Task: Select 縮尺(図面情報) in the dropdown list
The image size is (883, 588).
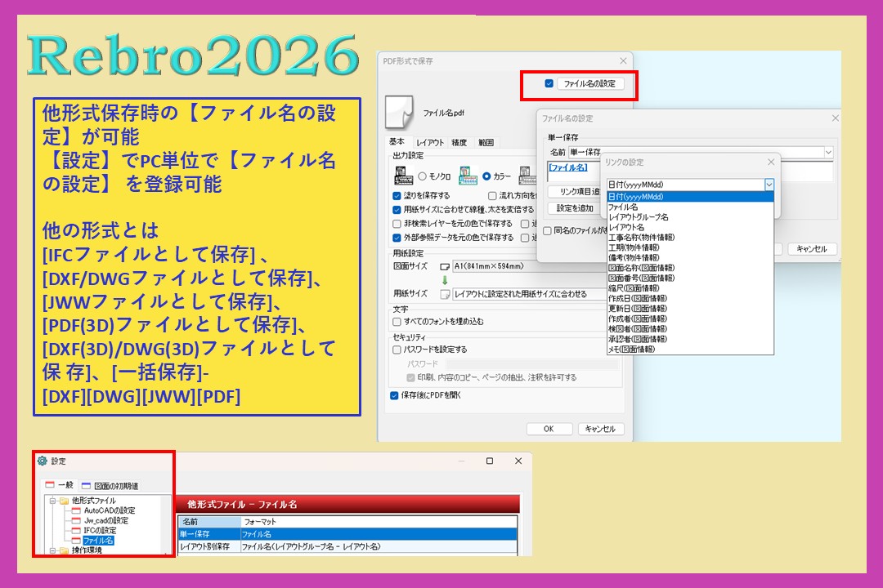Action: (690, 288)
